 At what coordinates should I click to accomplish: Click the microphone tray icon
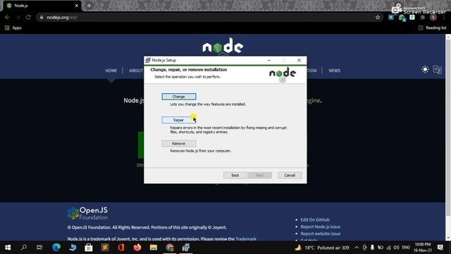tap(372, 248)
